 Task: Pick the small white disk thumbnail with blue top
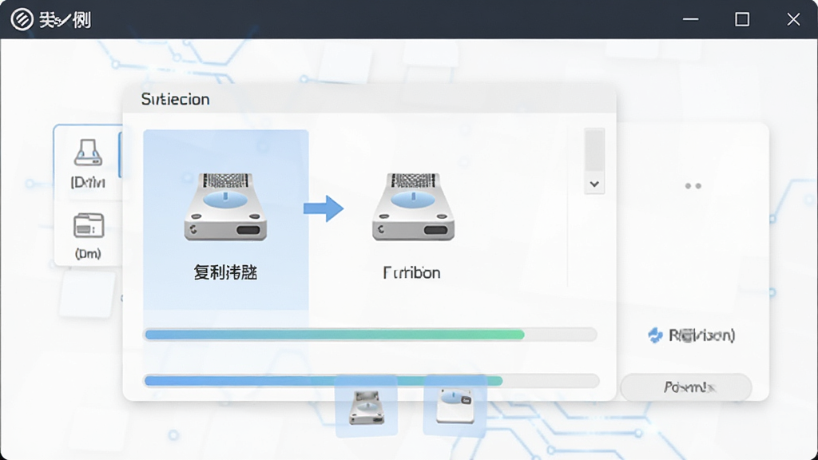coord(455,406)
